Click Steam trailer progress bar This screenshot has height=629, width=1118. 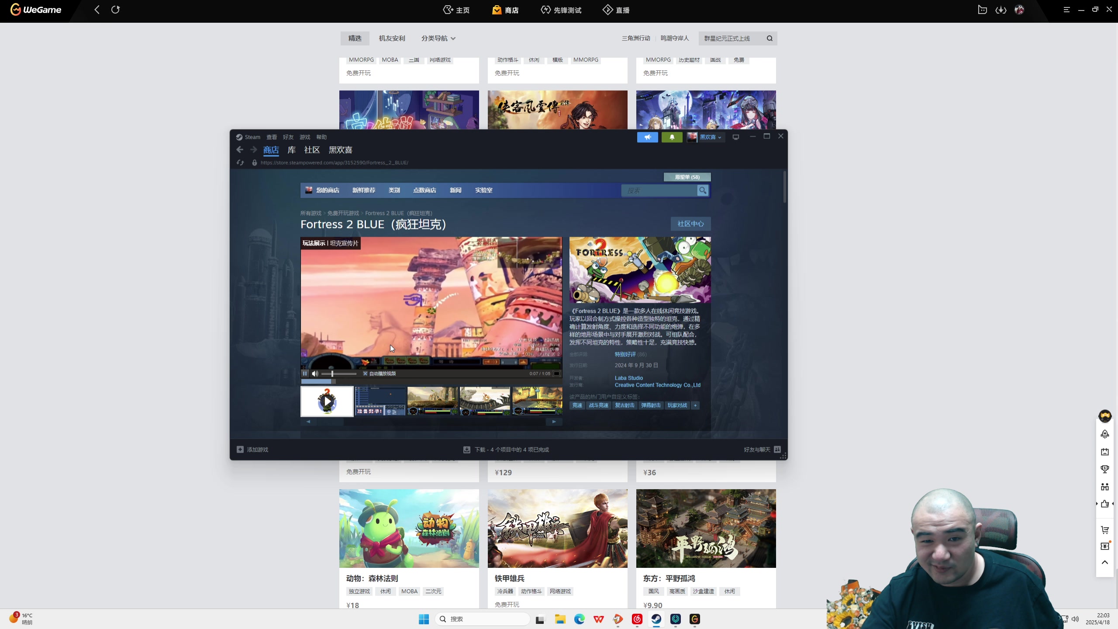[431, 381]
